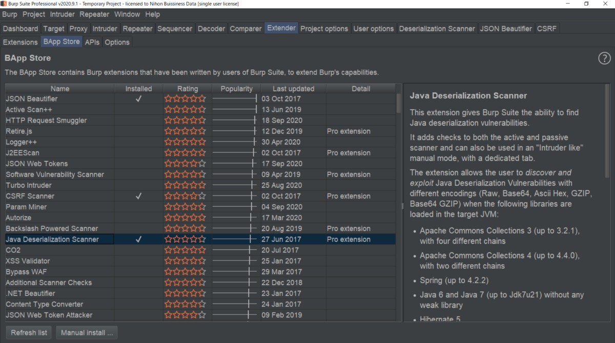
Task: Click installed checkmark for JSON Beautifier
Action: click(138, 99)
